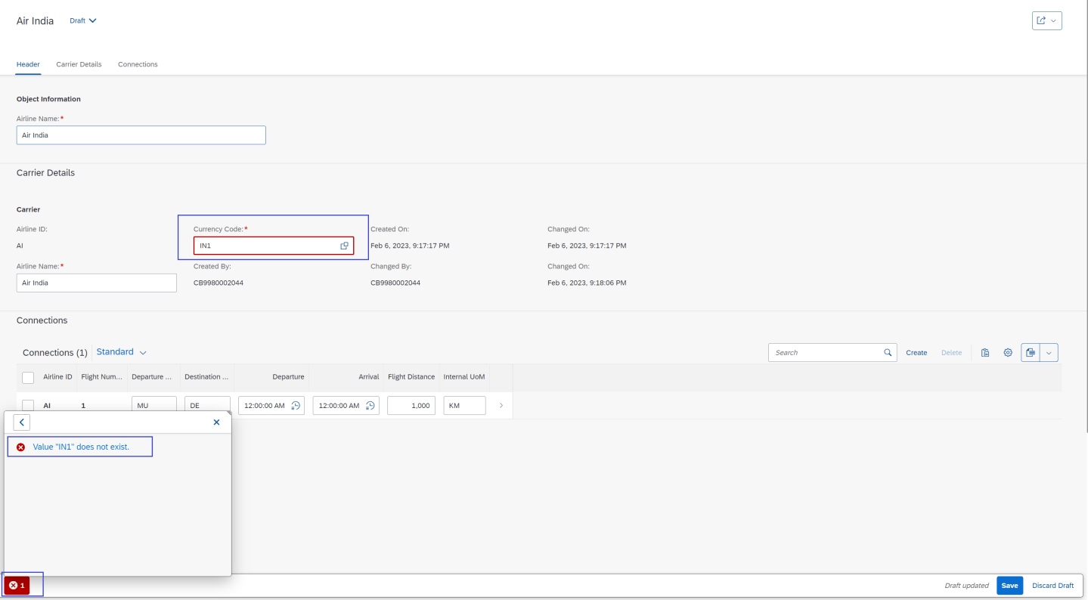Check the AI flight 1 row checkbox

tap(28, 406)
